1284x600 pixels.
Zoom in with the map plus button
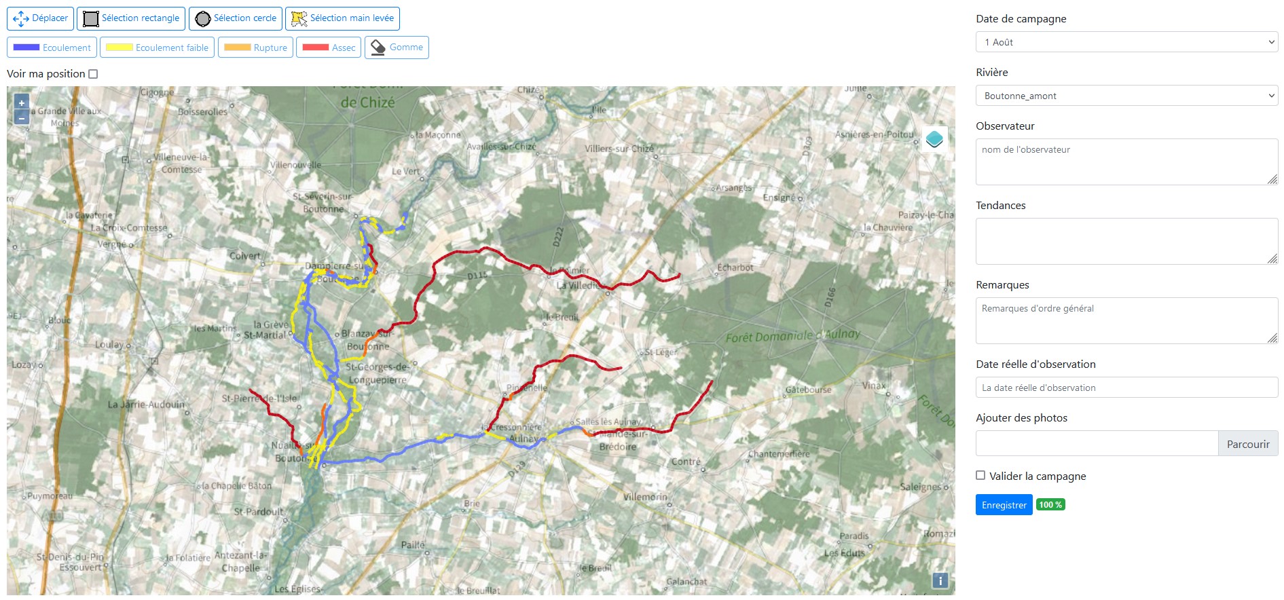coord(22,103)
